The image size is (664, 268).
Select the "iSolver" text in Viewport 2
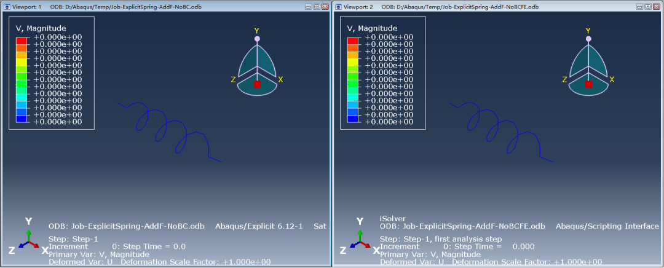coord(393,219)
